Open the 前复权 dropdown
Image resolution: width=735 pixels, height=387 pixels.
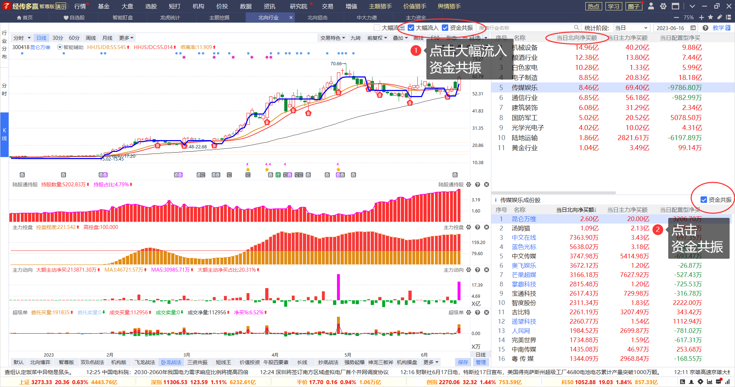click(377, 38)
